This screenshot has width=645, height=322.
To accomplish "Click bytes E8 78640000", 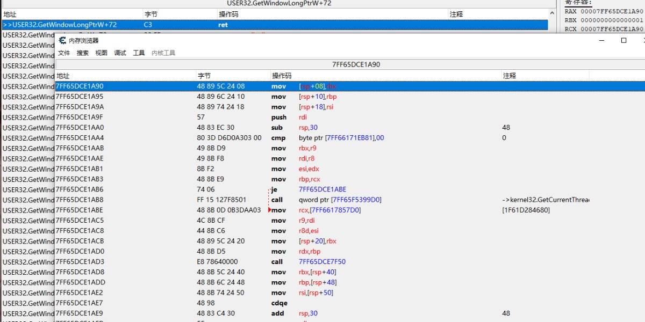I will (x=217, y=262).
